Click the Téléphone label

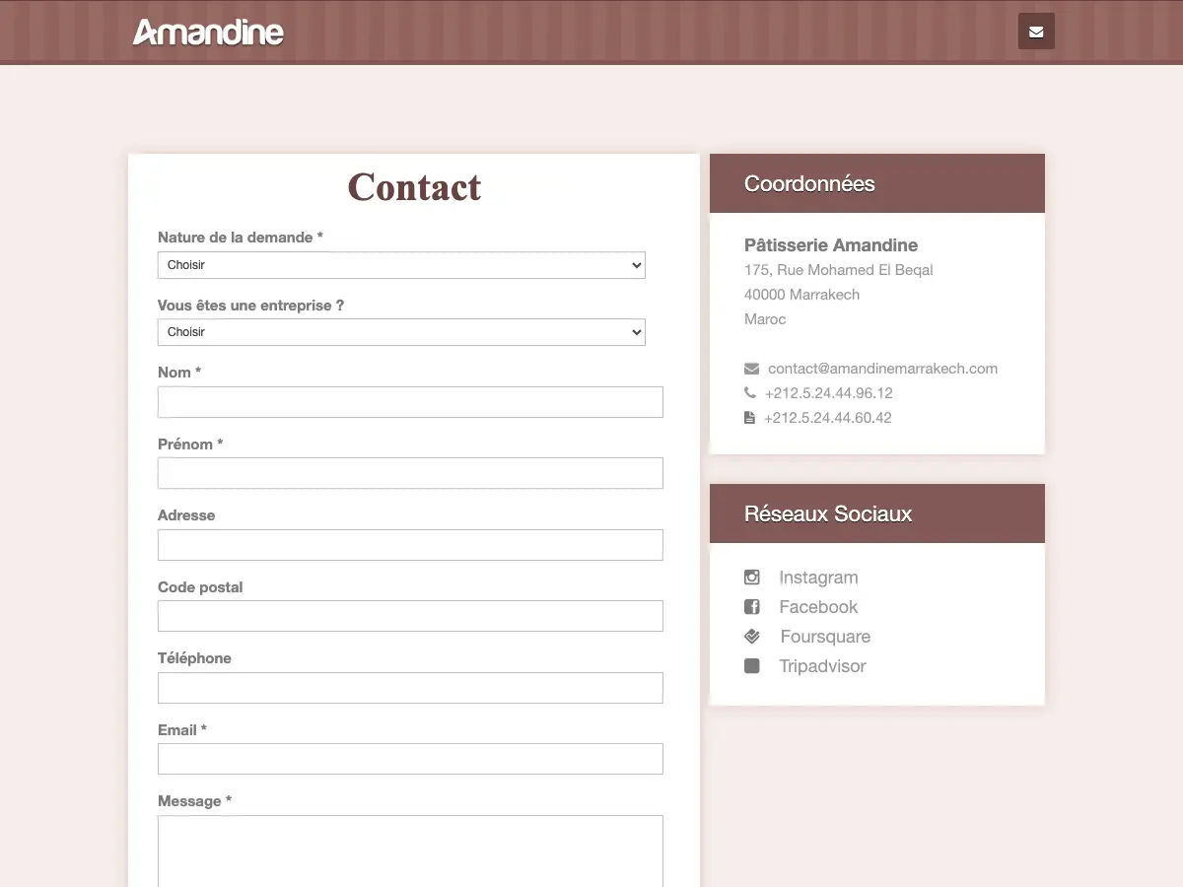click(194, 658)
